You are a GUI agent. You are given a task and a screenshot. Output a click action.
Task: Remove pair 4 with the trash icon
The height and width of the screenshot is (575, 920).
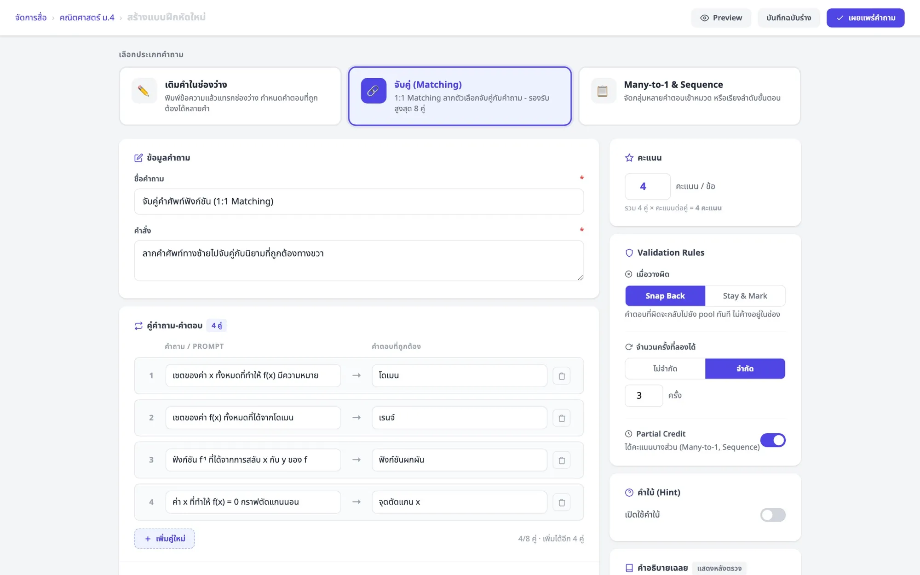(x=562, y=502)
